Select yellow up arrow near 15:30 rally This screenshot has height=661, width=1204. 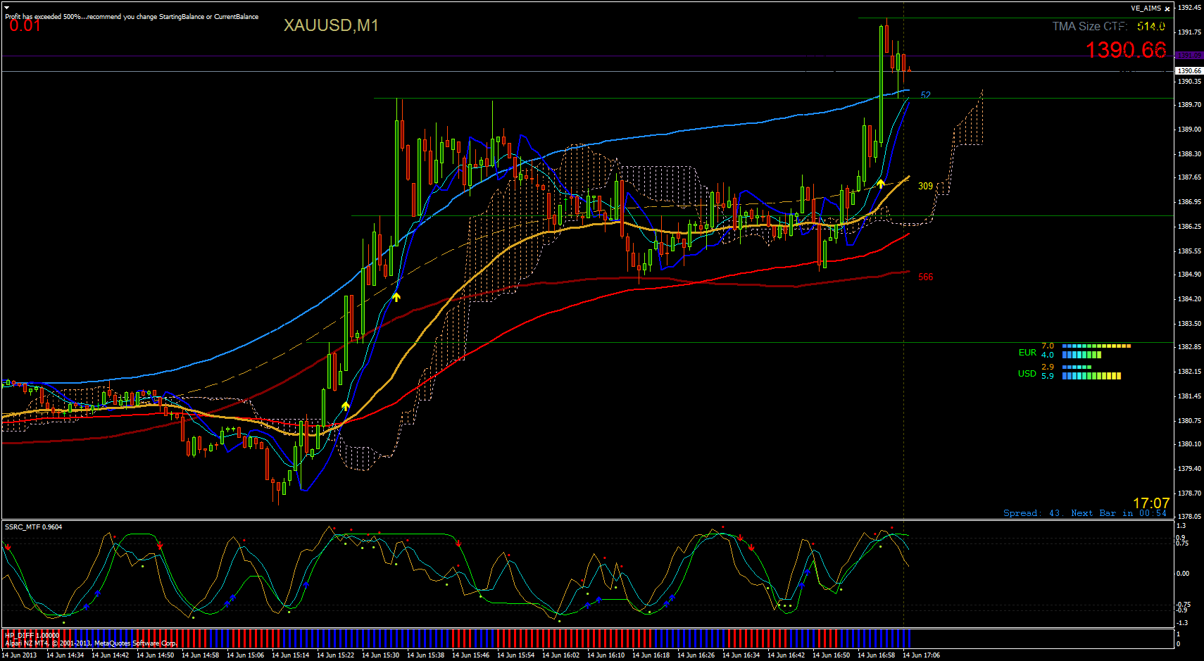click(396, 297)
